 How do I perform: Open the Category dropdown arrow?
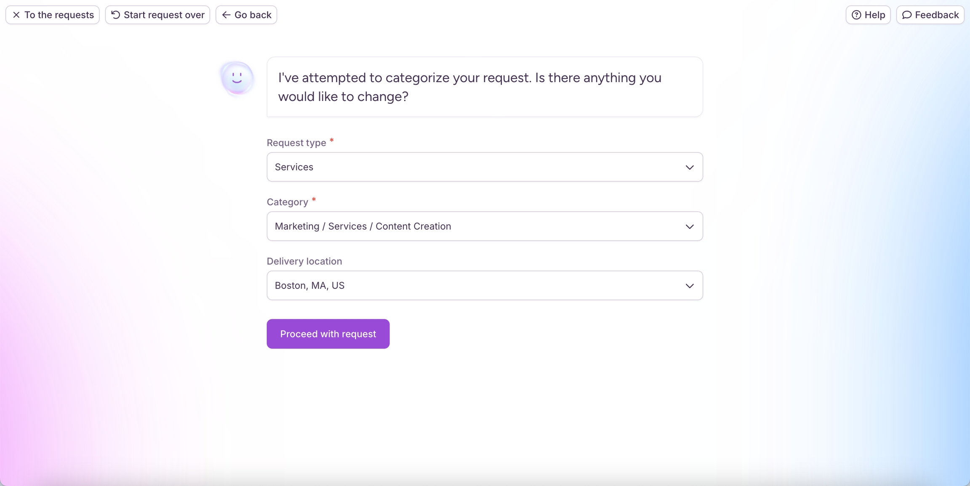(x=689, y=227)
